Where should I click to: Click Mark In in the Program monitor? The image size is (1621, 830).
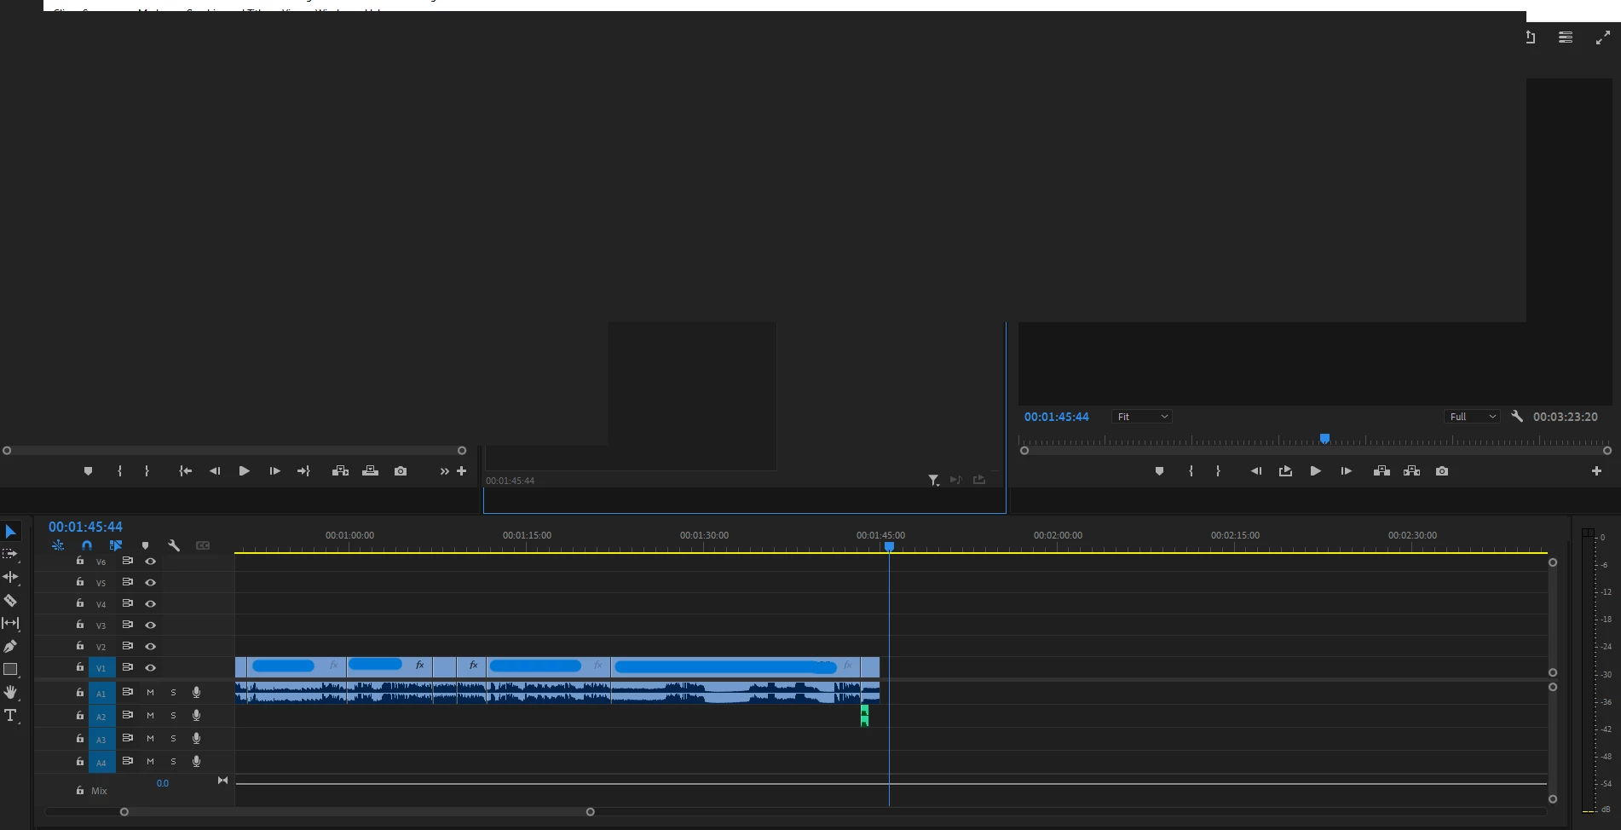coord(1191,471)
